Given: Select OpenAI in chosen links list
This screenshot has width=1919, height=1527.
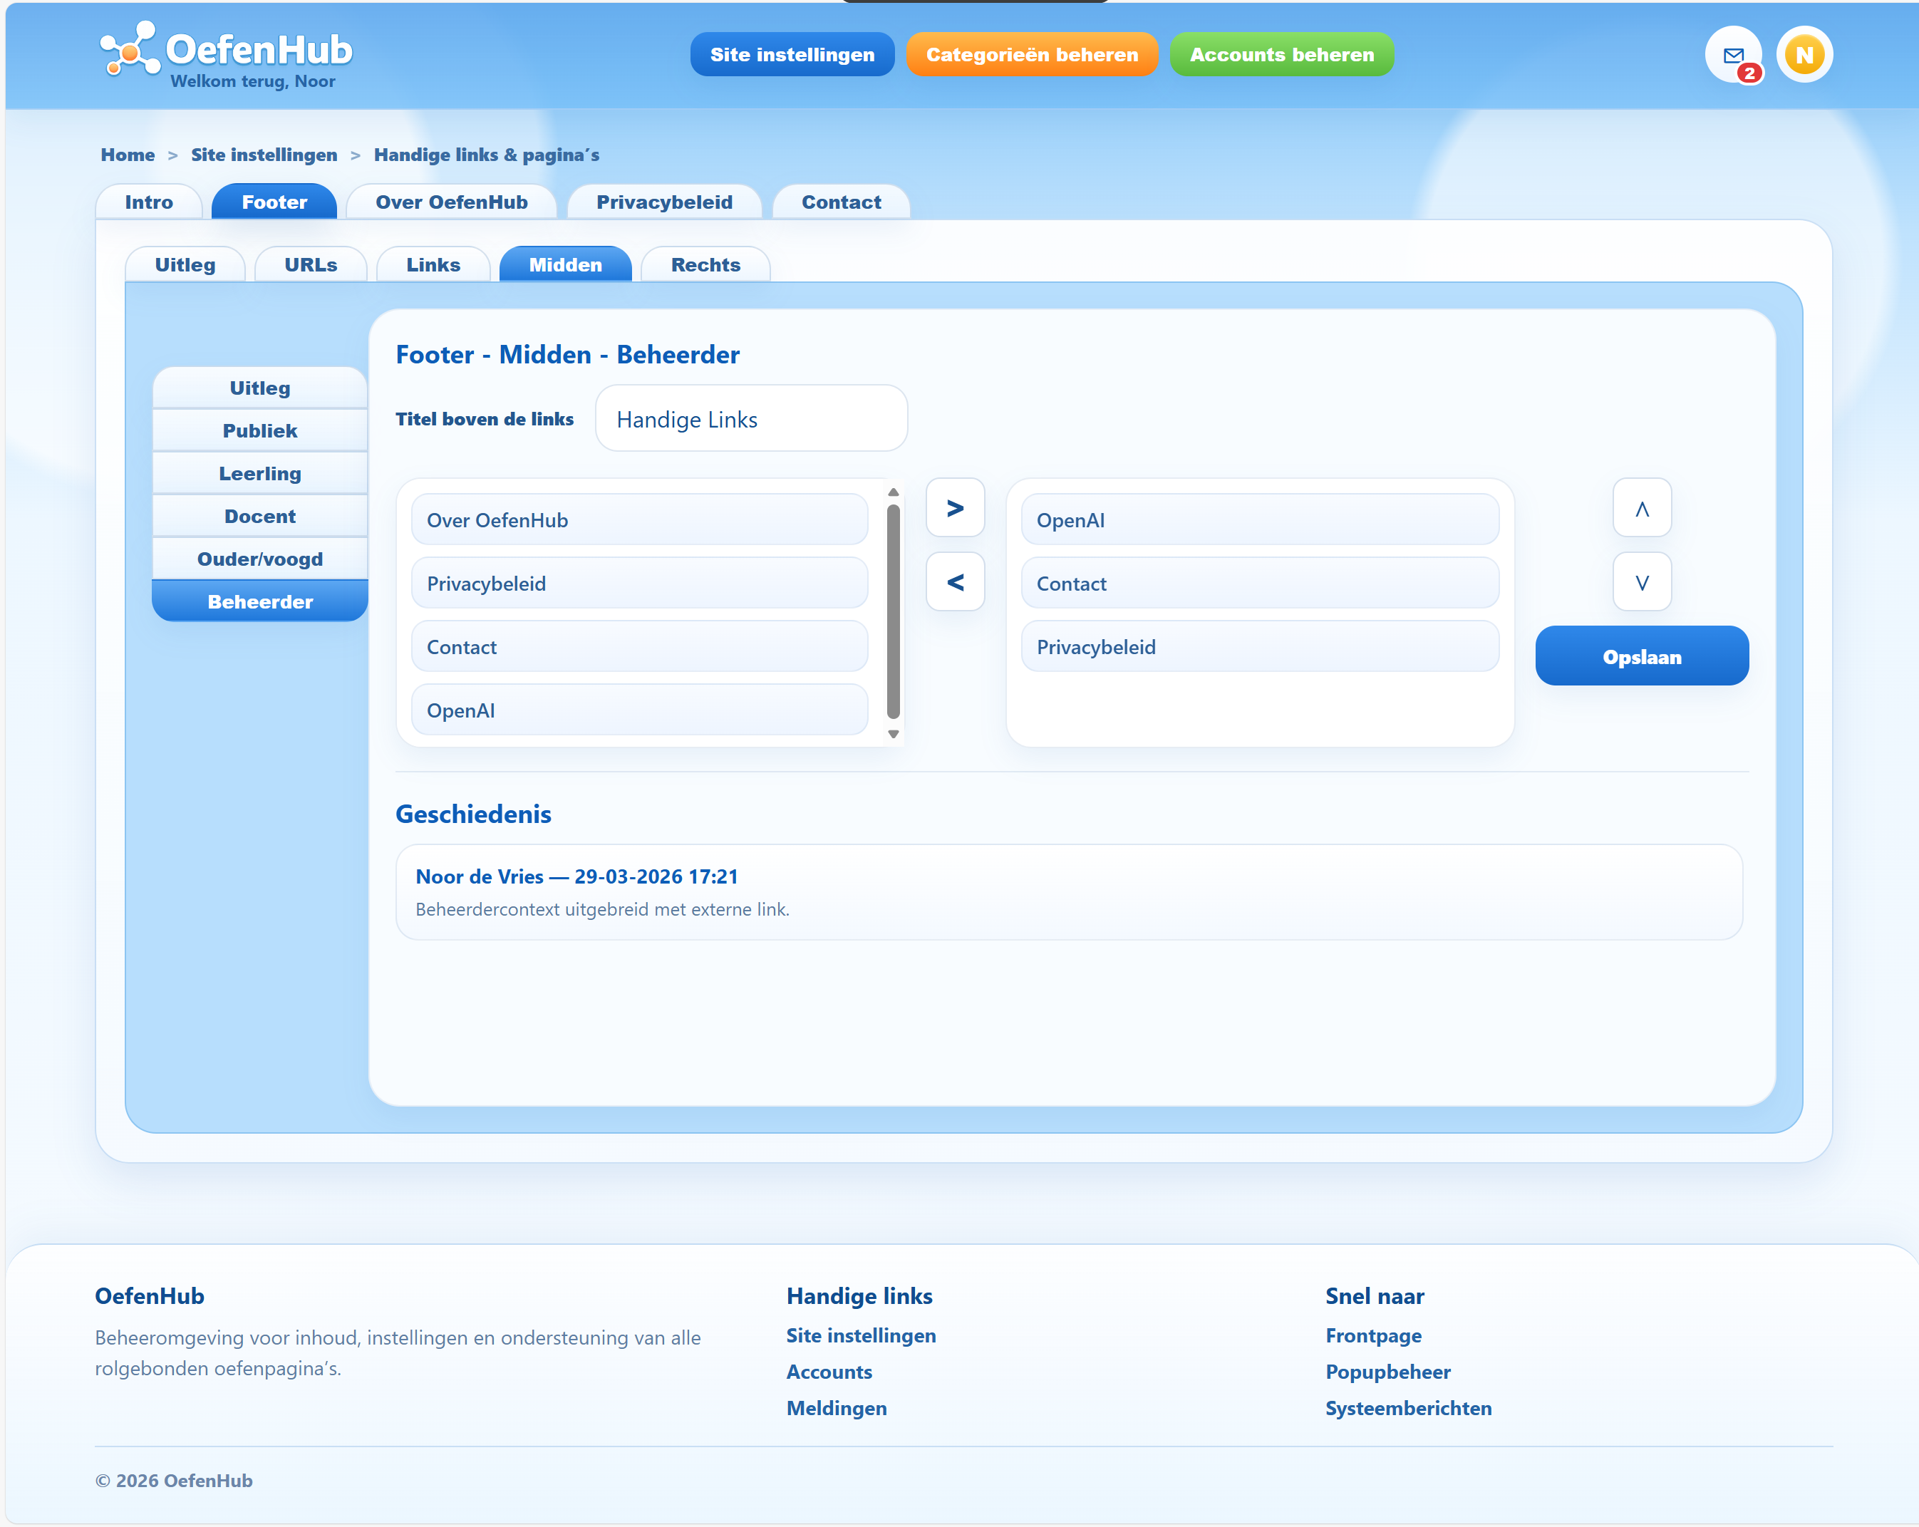Looking at the screenshot, I should click(1259, 519).
